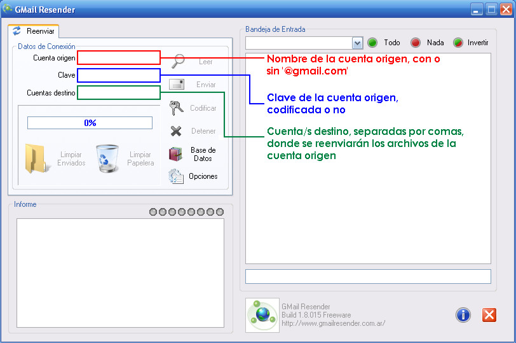Click the Enviar envelope icon
This screenshot has height=343, width=516.
click(x=177, y=85)
